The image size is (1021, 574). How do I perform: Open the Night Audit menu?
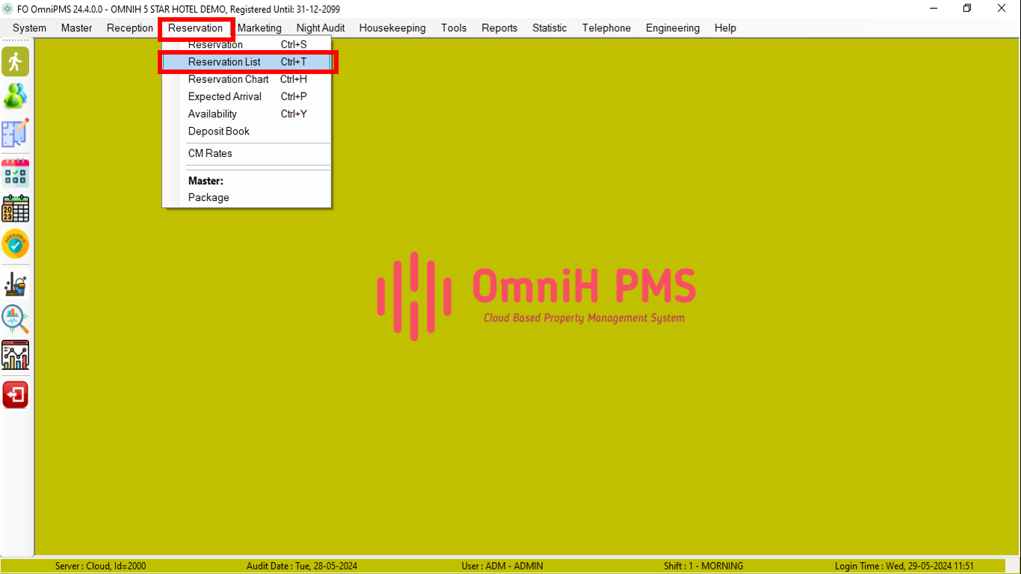321,28
